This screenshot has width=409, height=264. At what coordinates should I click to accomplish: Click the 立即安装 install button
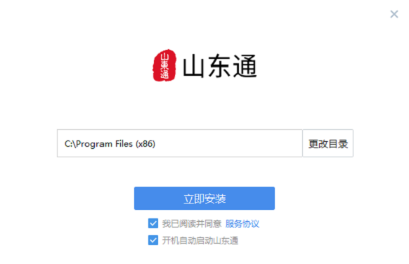204,198
